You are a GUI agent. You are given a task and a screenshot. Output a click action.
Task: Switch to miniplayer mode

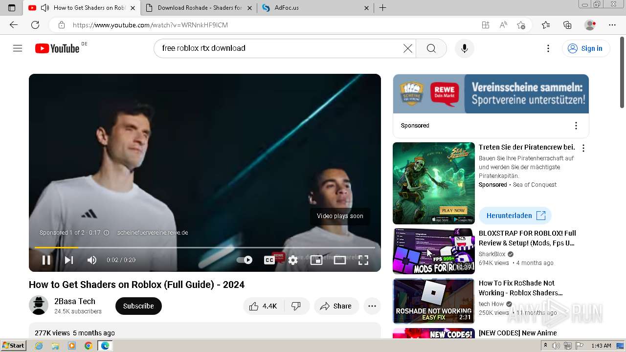pyautogui.click(x=316, y=260)
